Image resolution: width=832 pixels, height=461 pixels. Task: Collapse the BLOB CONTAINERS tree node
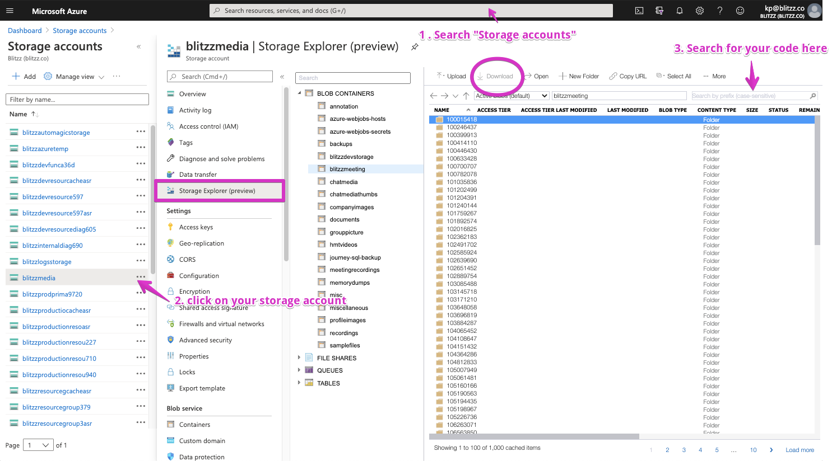[x=299, y=93]
